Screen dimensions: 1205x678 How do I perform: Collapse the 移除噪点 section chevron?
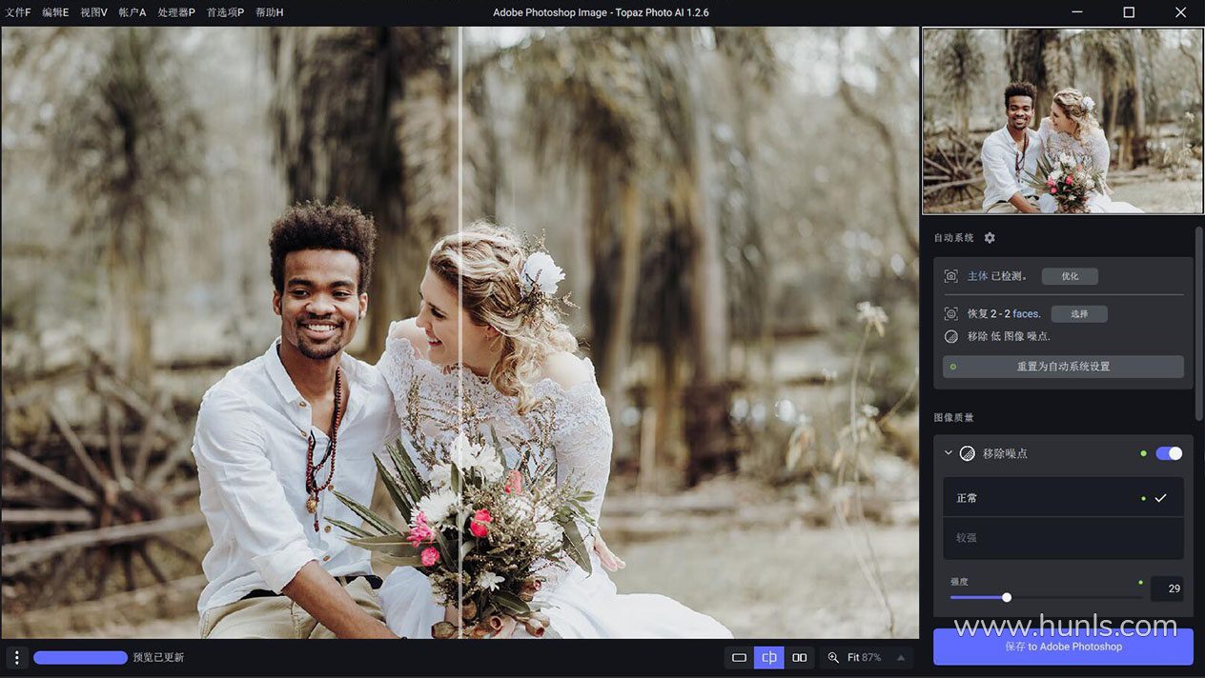[x=949, y=453]
